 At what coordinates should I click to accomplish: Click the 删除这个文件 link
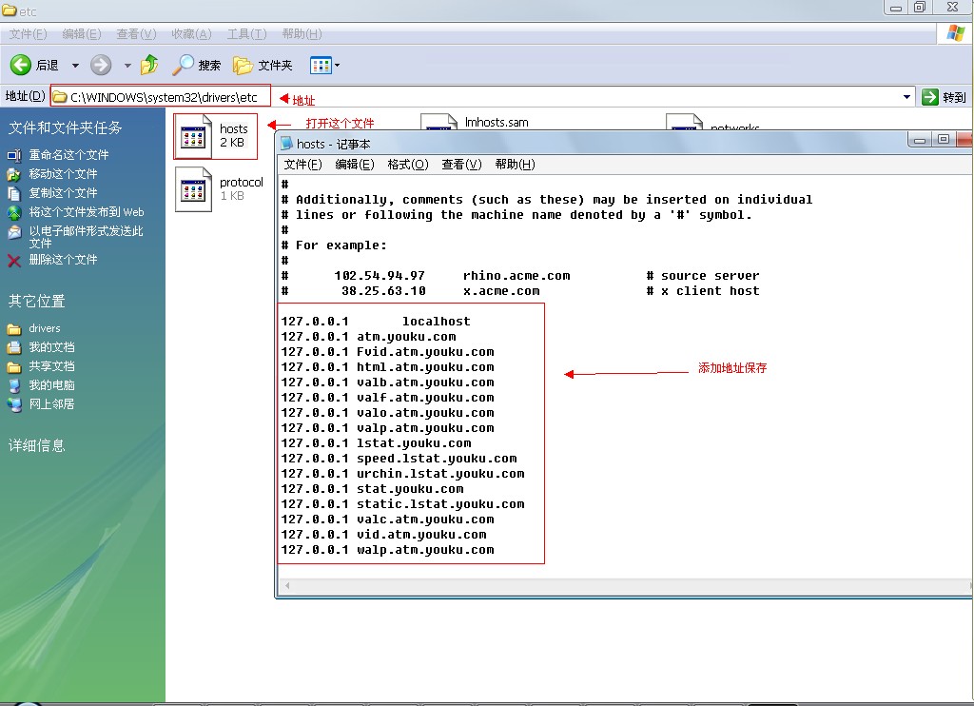(x=64, y=260)
